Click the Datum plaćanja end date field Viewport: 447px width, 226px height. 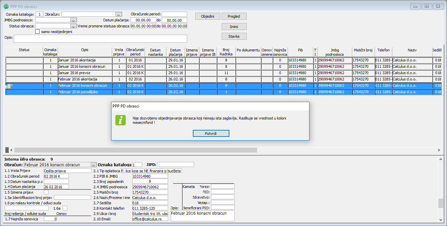pos(174,20)
